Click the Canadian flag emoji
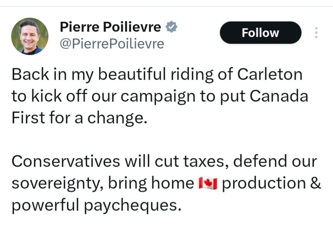Viewport: 333px width, 227px height. pos(208,184)
